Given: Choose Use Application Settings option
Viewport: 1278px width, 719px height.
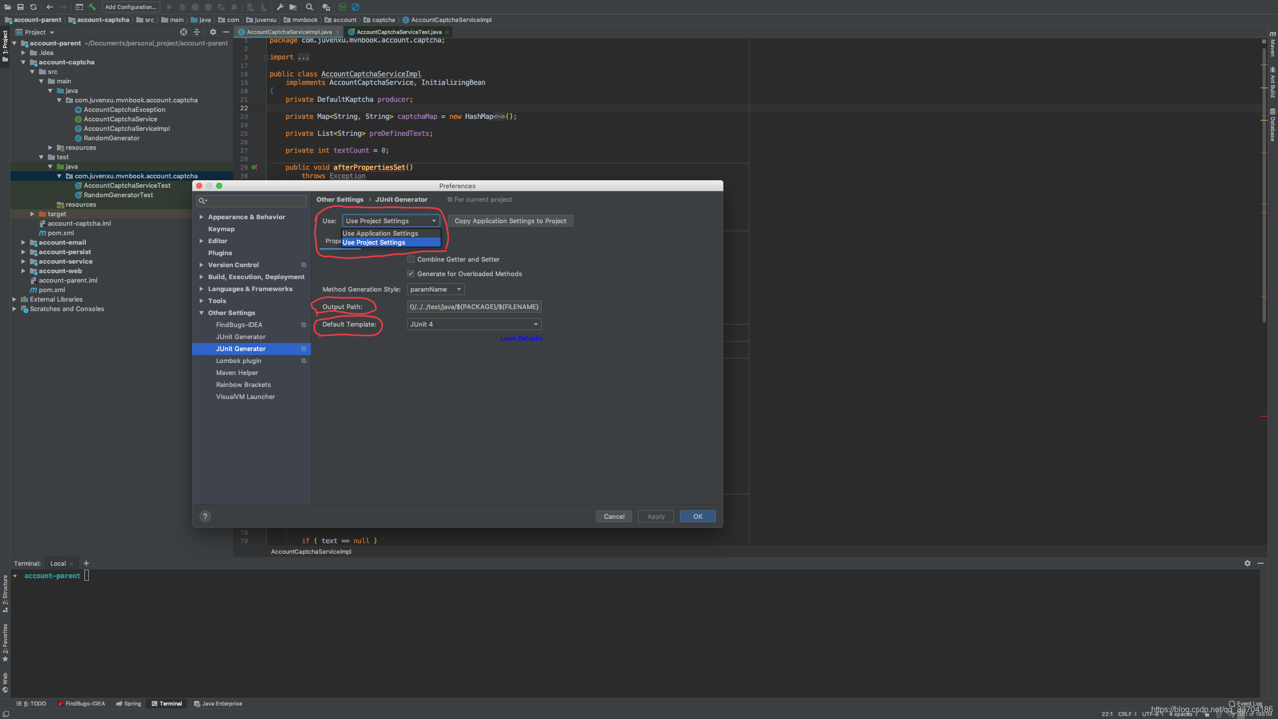Looking at the screenshot, I should [391, 233].
